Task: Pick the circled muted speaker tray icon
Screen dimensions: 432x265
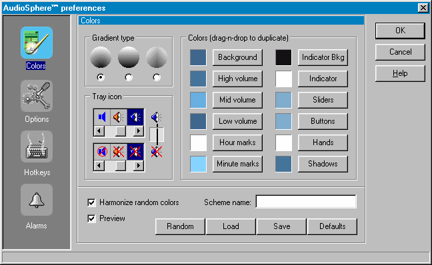Action: coord(102,152)
